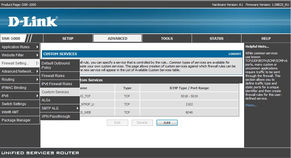Open Switch Settings page
The width and height of the screenshot is (291, 158).
[20, 104]
